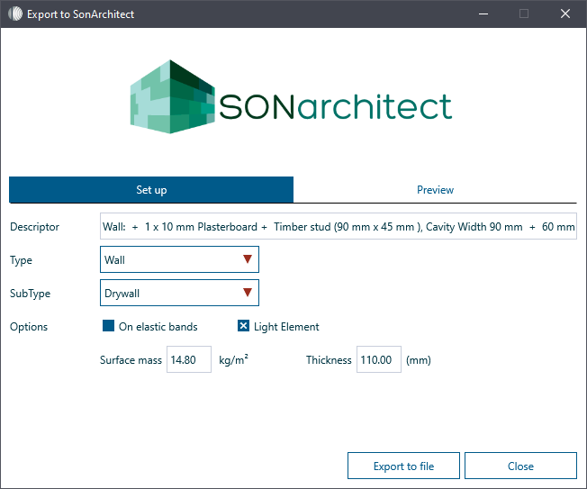
Task: Switch to the Set up tab
Action: coord(151,189)
